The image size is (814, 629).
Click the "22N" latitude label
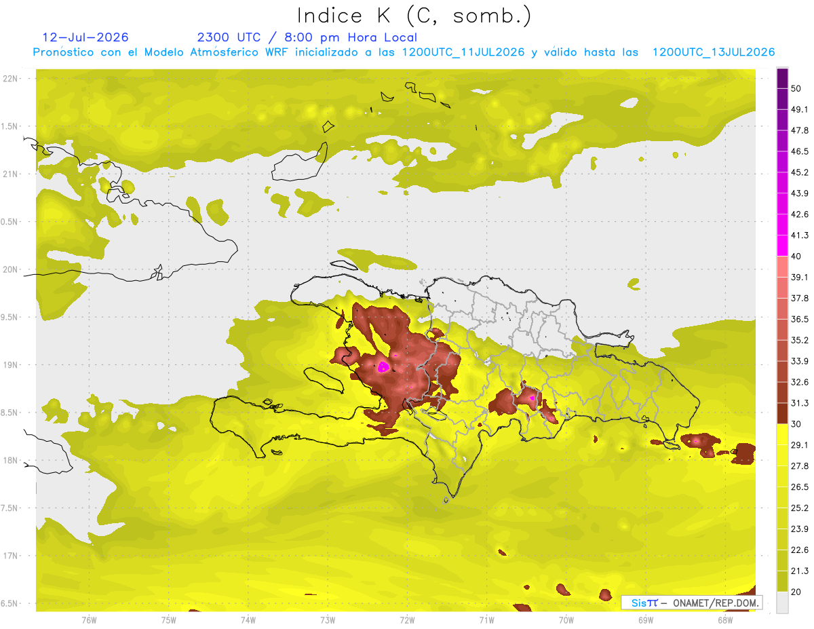[x=10, y=79]
